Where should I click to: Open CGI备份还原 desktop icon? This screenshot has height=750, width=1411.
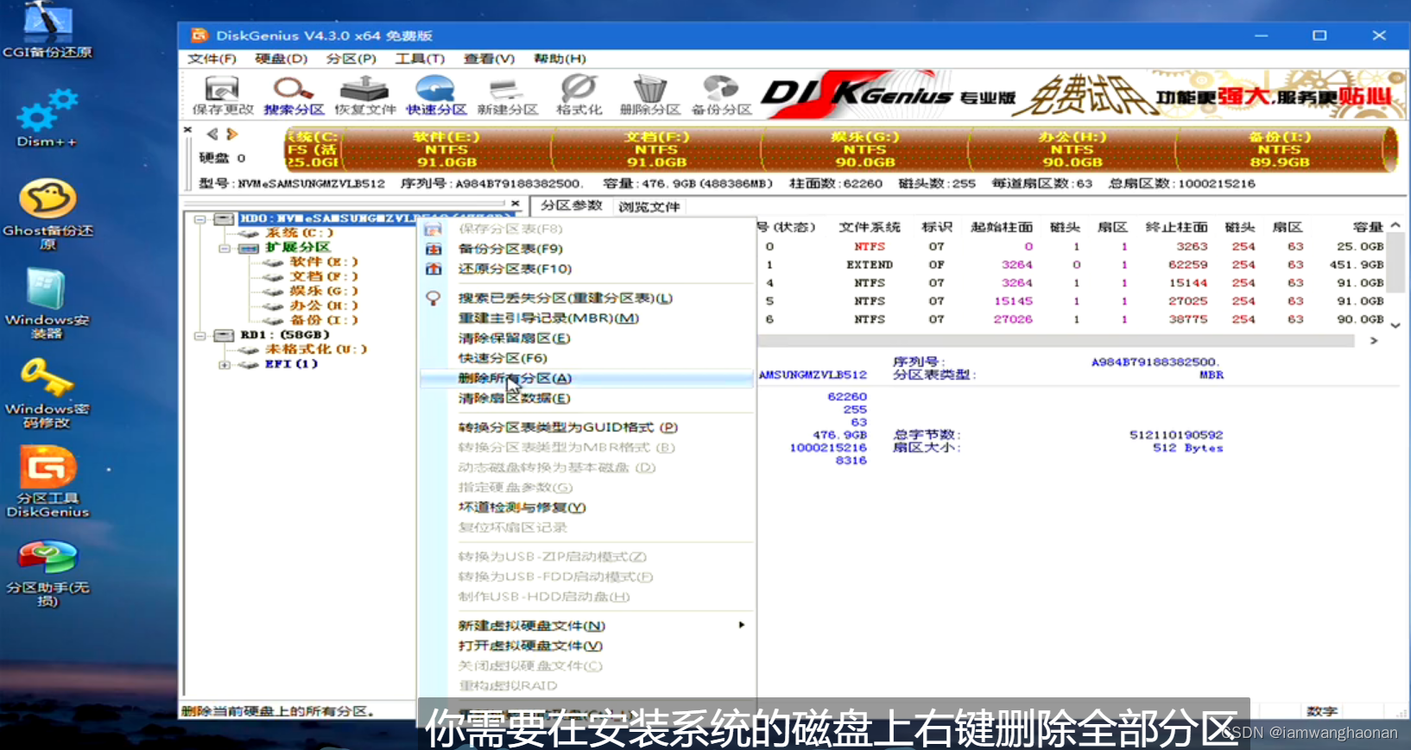coord(47,30)
